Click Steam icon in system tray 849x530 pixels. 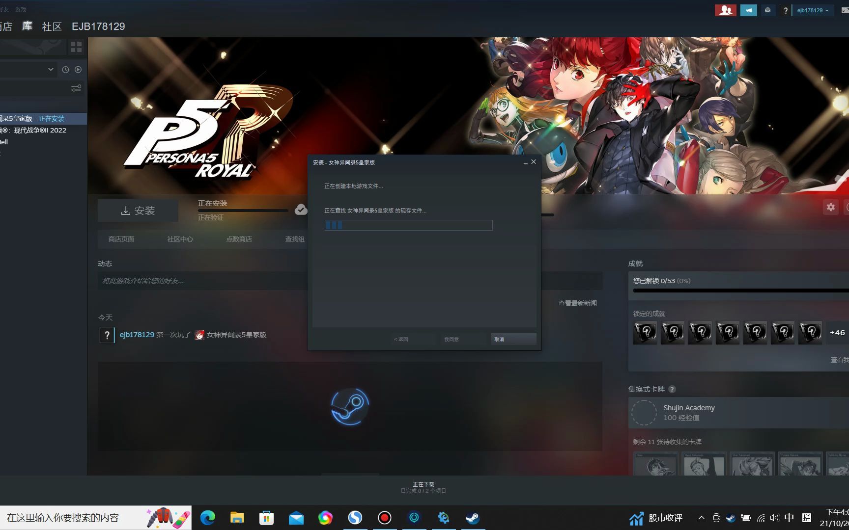(731, 518)
